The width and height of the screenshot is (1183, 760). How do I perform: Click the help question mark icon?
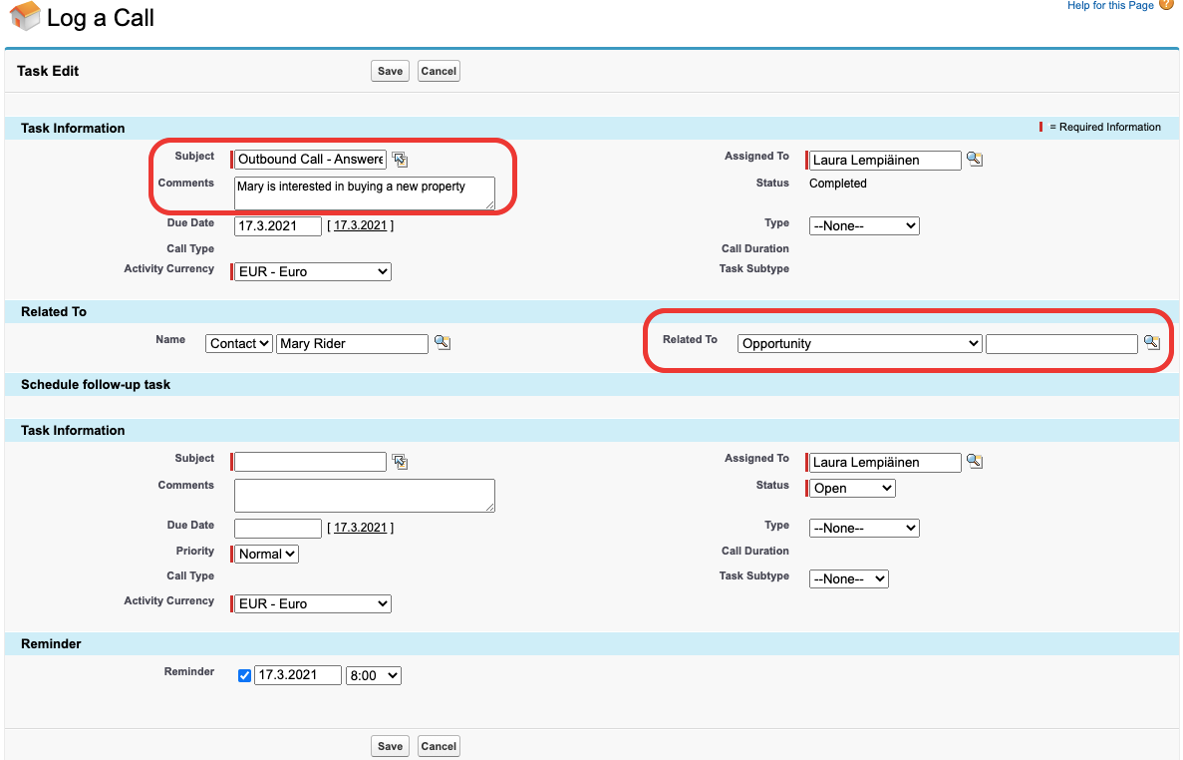[x=1166, y=5]
